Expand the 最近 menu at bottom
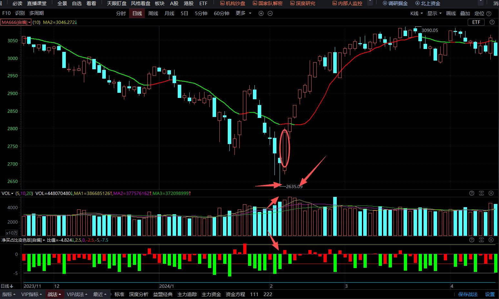Viewport: 499px width, 299px height. [x=100, y=294]
